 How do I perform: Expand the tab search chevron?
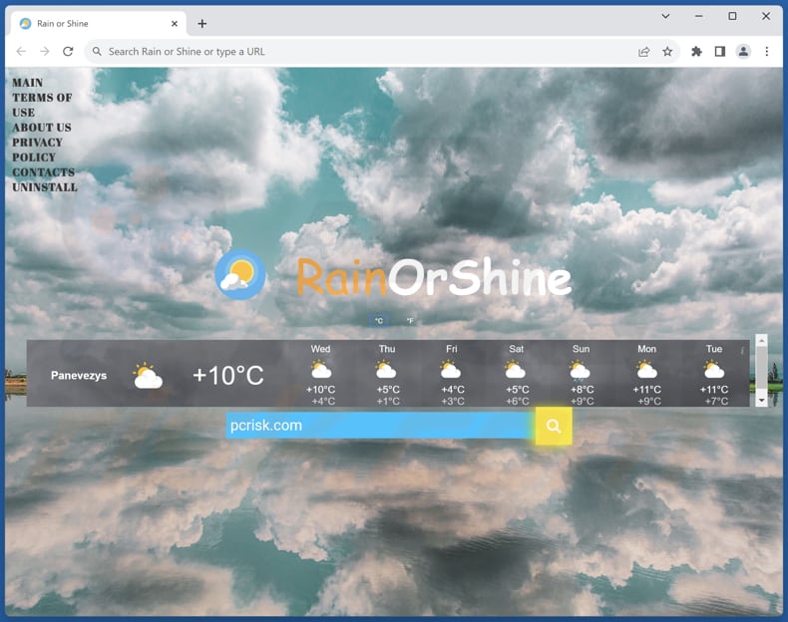pyautogui.click(x=665, y=16)
